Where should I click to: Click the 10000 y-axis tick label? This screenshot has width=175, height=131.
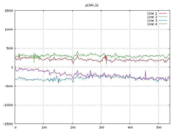[8, 29]
